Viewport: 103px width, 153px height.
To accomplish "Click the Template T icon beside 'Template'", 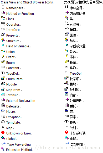I will point(3,122).
